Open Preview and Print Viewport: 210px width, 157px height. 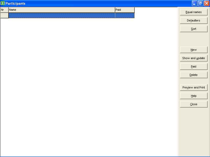pos(194,87)
